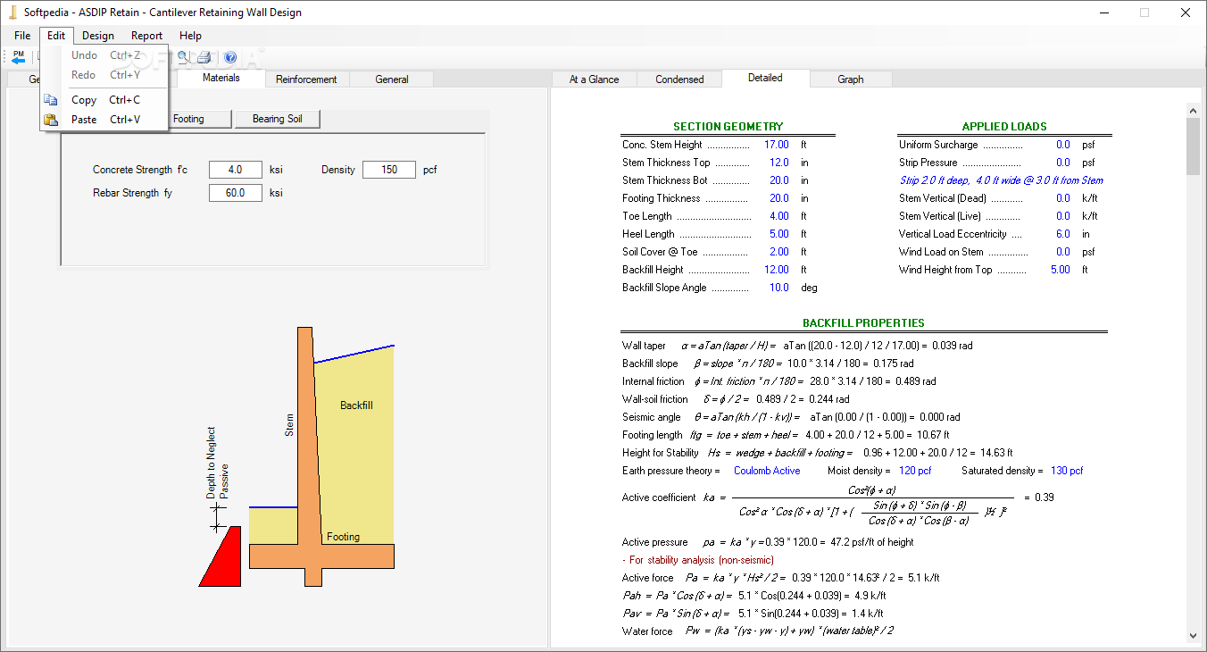This screenshot has width=1207, height=652.
Task: Click the Wind Height from Top value
Action: point(1060,270)
